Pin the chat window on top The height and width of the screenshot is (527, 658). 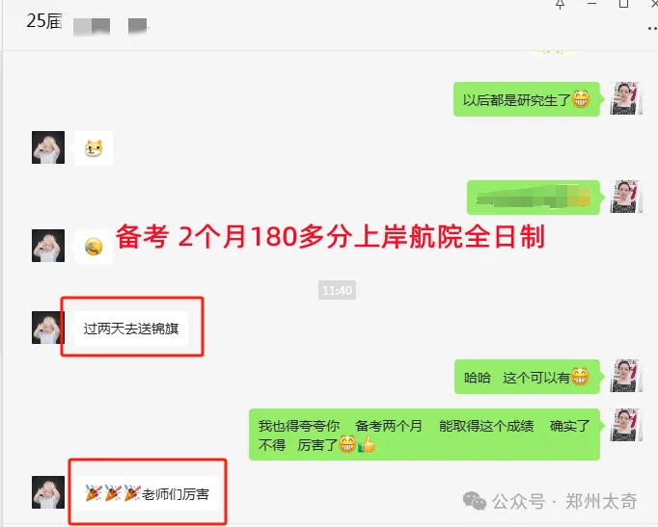click(x=560, y=4)
